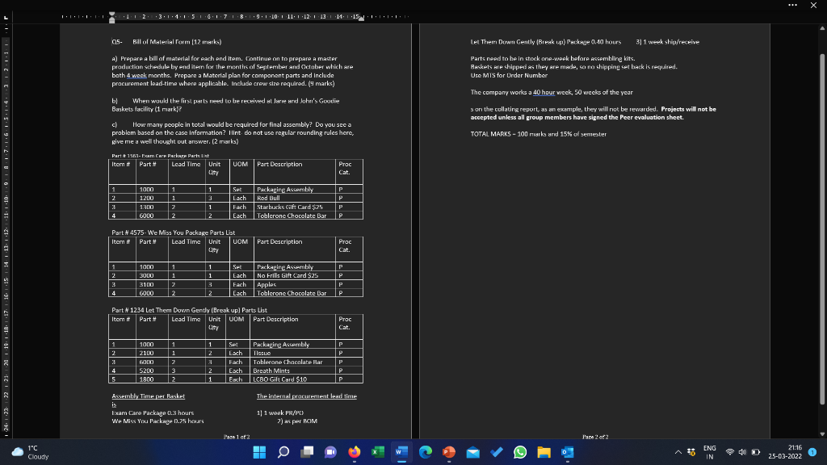This screenshot has height=465, width=827.
Task: Open clock showing 21:16 25-03-2022
Action: [785, 452]
